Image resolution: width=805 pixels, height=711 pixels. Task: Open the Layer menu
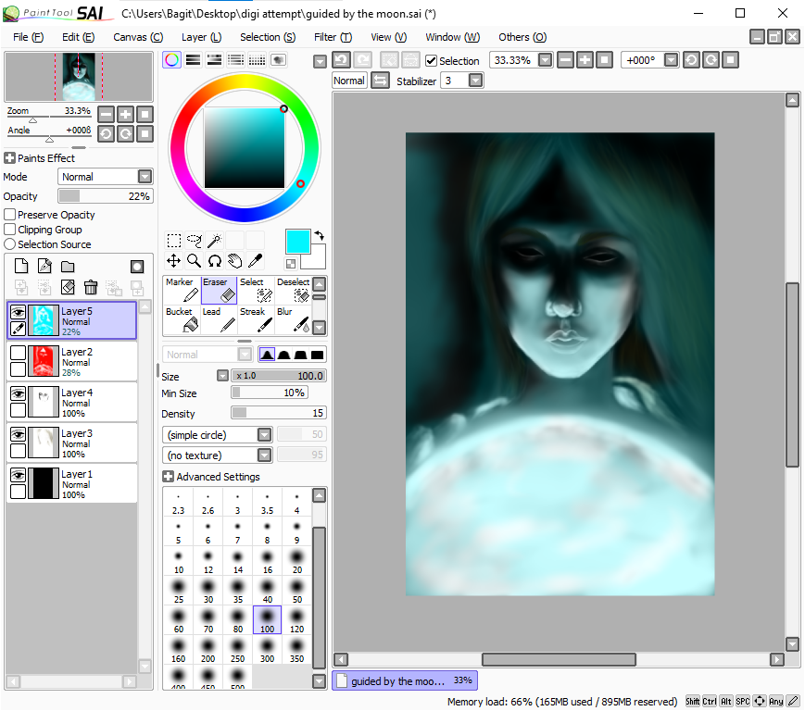[x=201, y=37]
